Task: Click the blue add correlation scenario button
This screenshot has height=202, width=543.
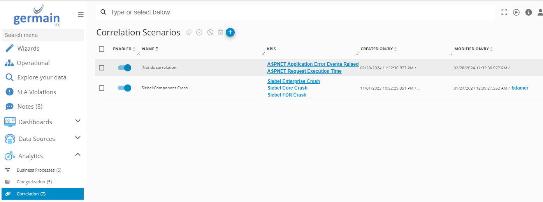Action: point(230,32)
